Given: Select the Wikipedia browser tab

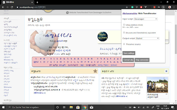Looking at the screenshot, I should click(17, 2).
